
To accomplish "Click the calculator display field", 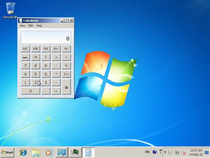I will tap(46, 37).
